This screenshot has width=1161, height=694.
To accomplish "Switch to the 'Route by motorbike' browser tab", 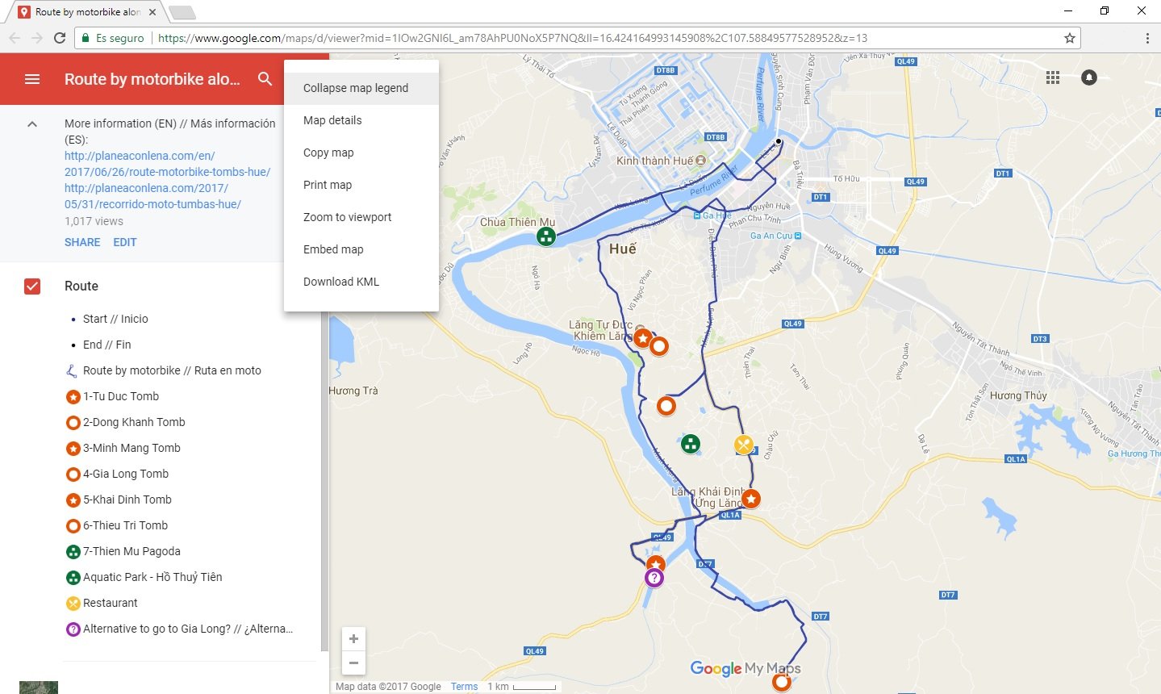I will click(89, 12).
